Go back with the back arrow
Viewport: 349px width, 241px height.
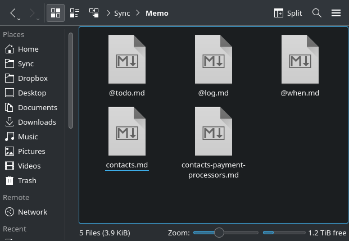pyautogui.click(x=13, y=12)
